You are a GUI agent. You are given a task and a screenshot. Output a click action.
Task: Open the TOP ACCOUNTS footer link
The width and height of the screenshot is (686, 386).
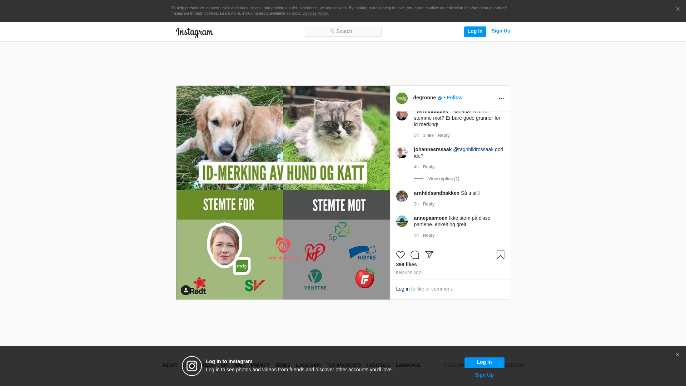(x=343, y=366)
